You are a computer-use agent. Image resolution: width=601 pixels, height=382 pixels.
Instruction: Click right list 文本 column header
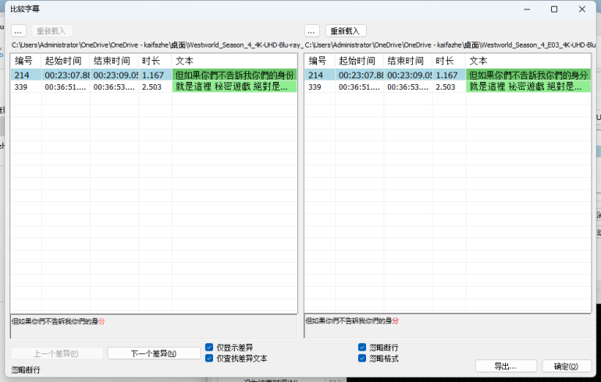pyautogui.click(x=528, y=61)
